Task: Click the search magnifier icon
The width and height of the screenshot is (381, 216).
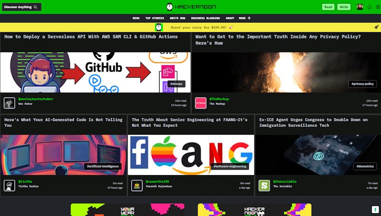Action: tap(35, 7)
